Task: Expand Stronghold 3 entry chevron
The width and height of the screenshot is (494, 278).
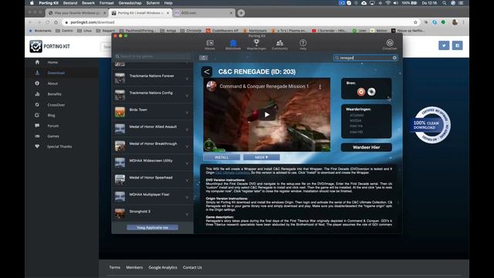Action: click(x=187, y=215)
